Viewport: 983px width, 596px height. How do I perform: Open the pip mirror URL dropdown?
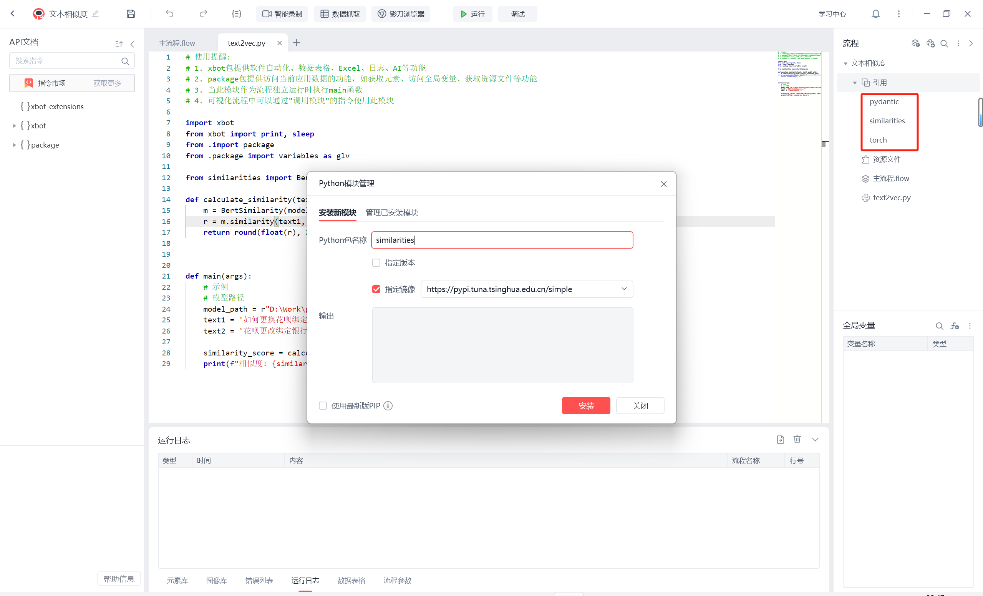pyautogui.click(x=624, y=289)
